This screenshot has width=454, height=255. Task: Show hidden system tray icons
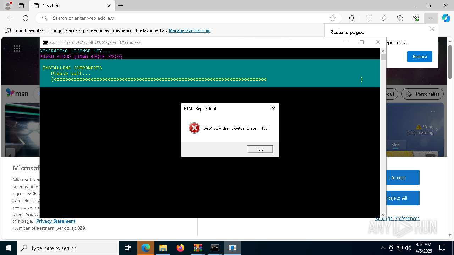(382, 248)
